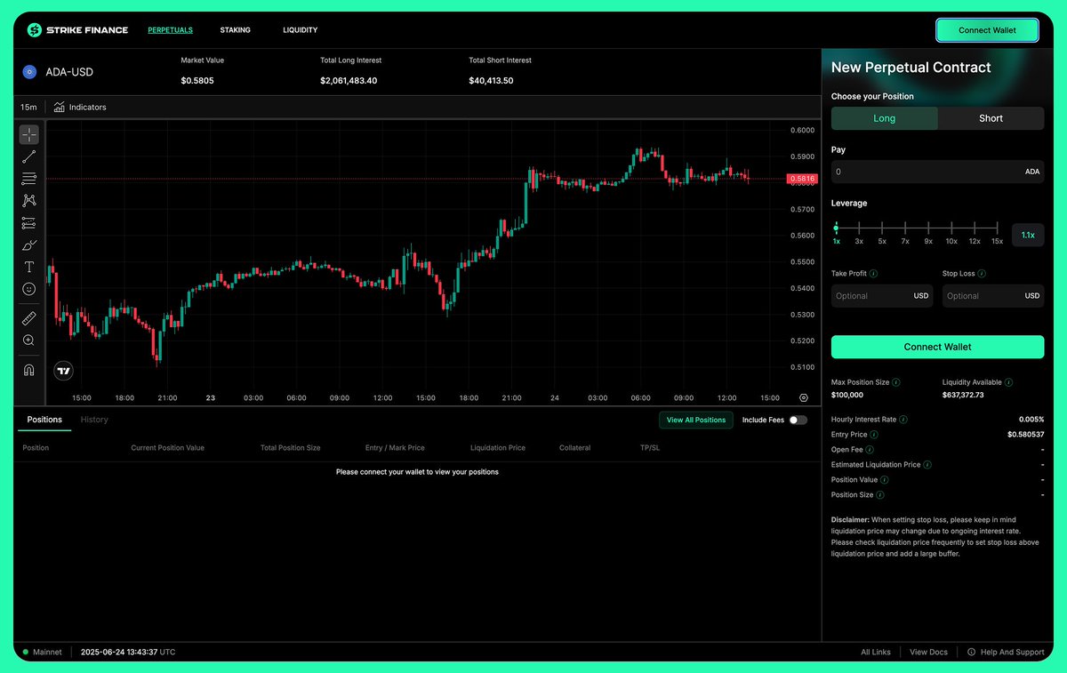This screenshot has height=673, width=1067.
Task: Select the brush drawing tool
Action: point(28,245)
